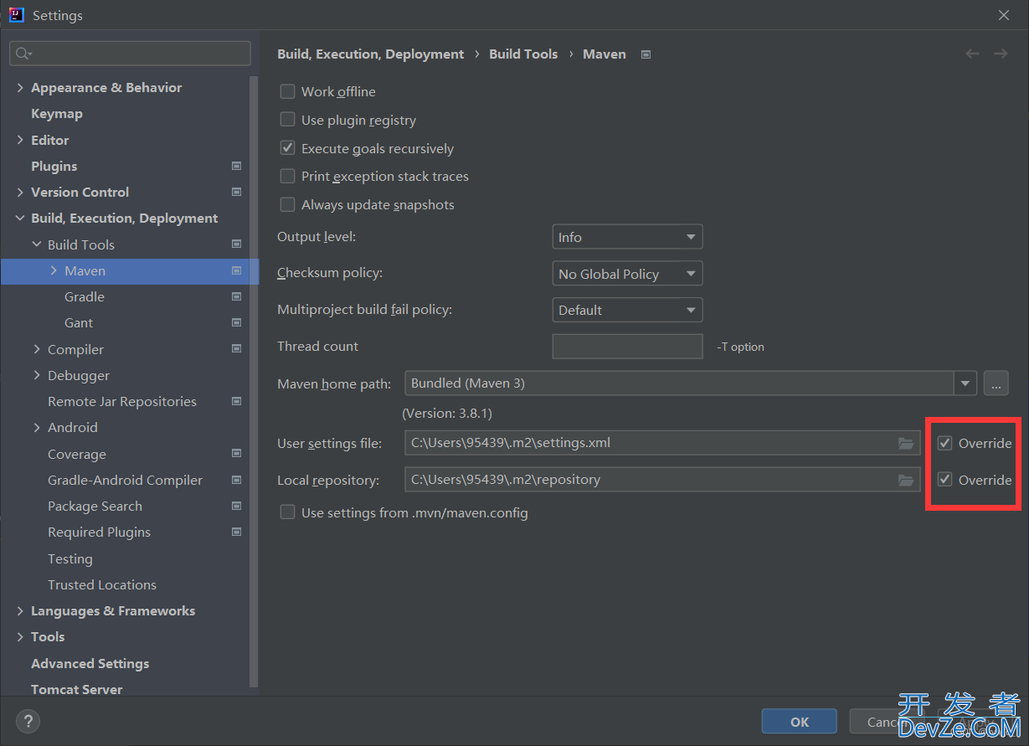Click the marker icon beside Gradle-Android Compiler
1029x746 pixels.
[237, 480]
